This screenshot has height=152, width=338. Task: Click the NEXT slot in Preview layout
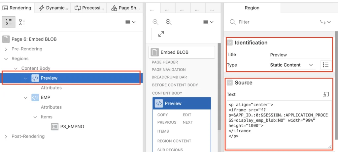tap(188, 122)
